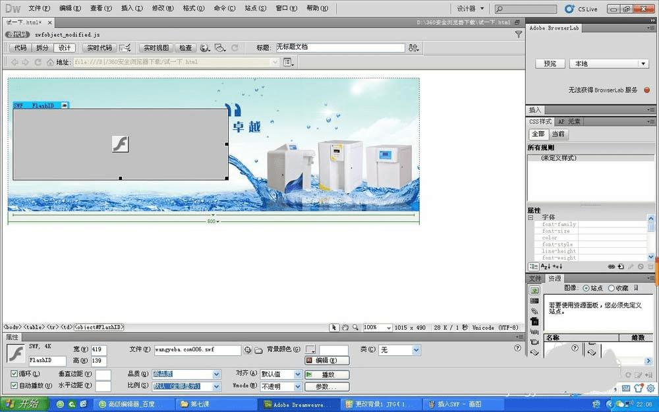Screen dimensions: 659x412
Task: Click the 播放 play button
Action: coord(327,374)
